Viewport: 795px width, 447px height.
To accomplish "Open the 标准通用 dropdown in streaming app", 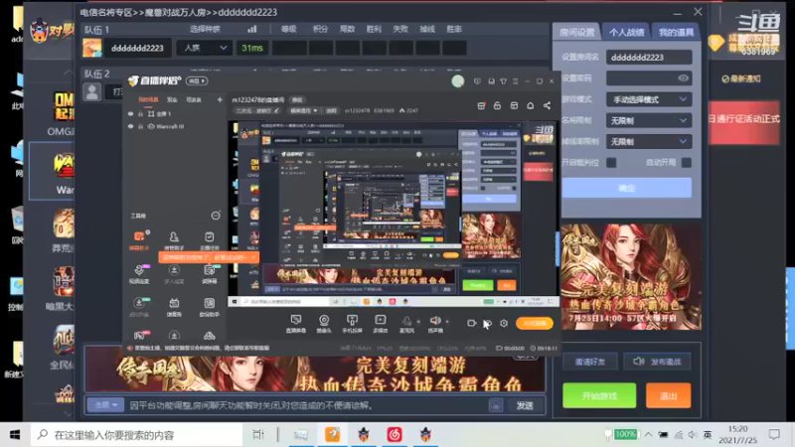I will [303, 110].
